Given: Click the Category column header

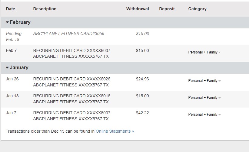Looking at the screenshot, I should 197,9.
